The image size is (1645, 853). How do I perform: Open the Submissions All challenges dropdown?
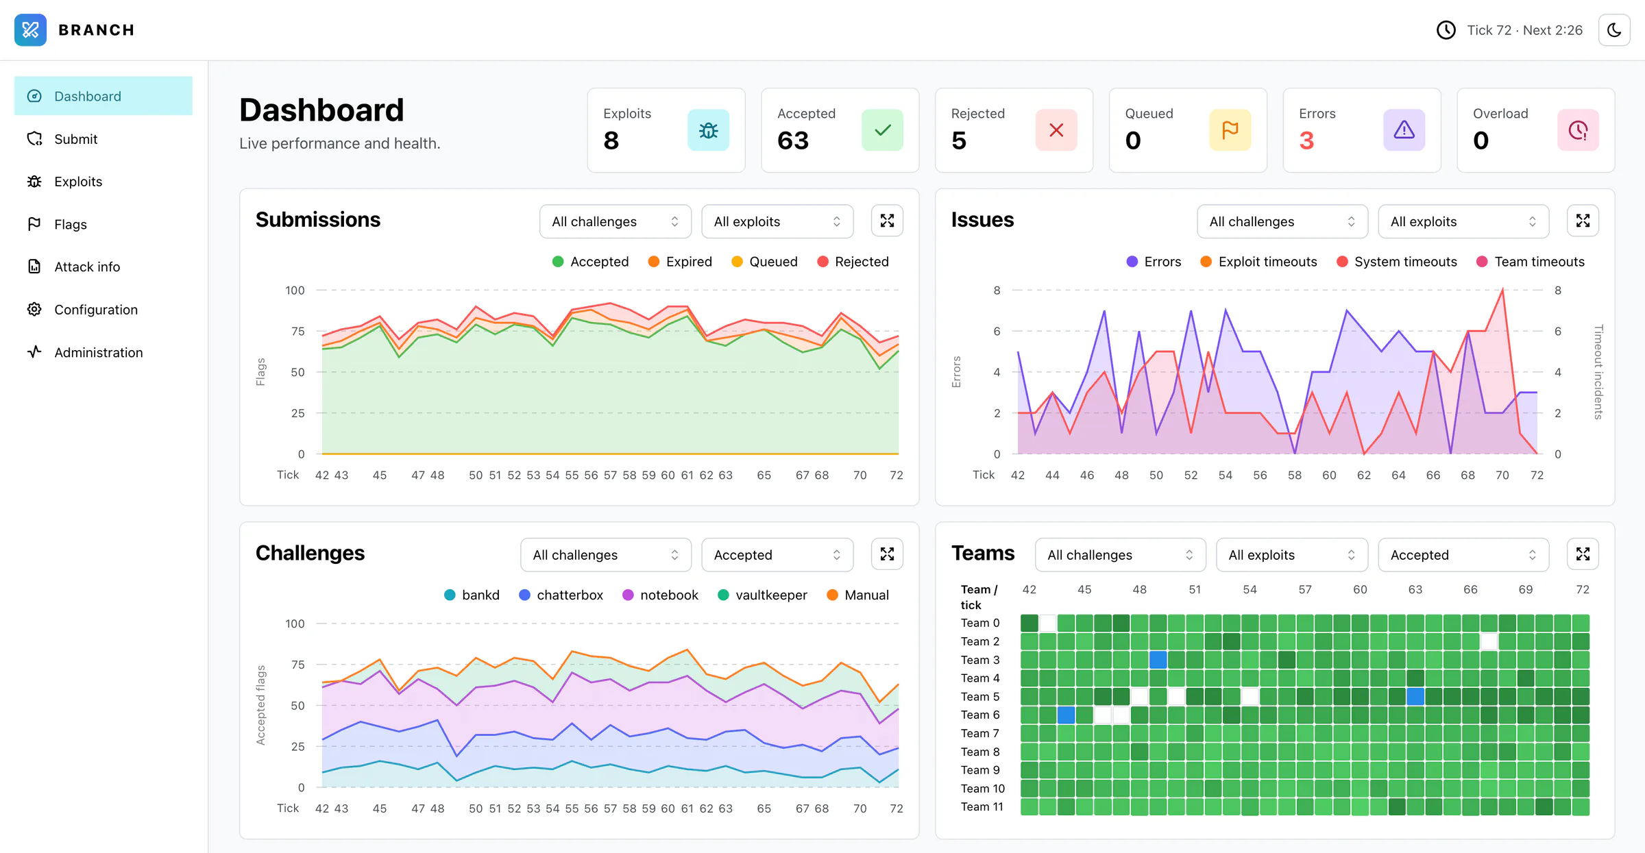pos(616,221)
